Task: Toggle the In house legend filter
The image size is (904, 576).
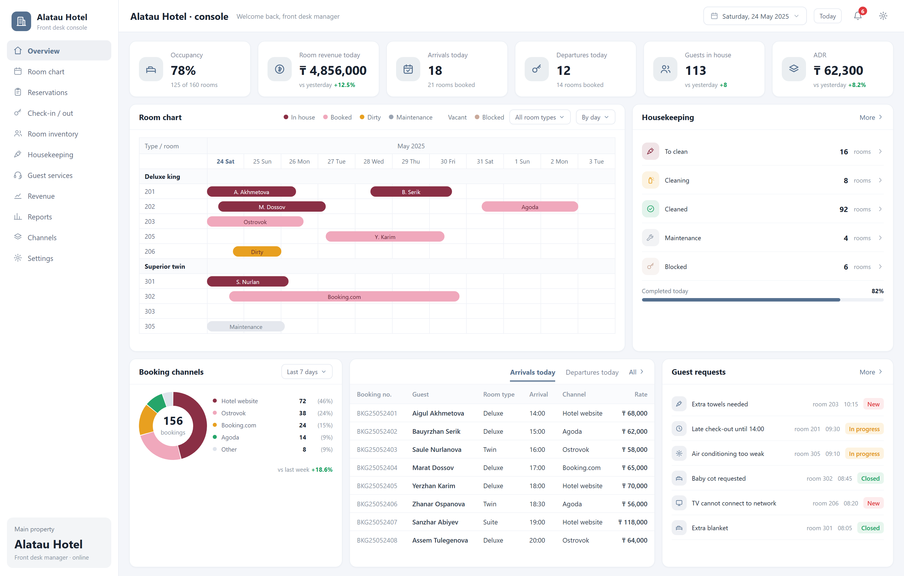Action: (299, 118)
